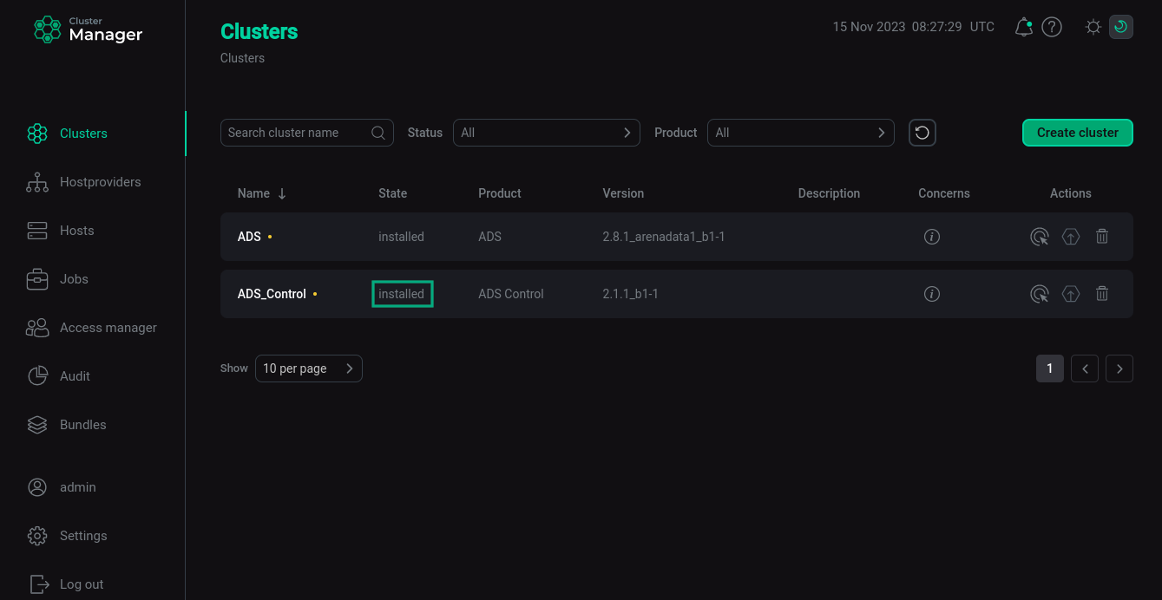The height and width of the screenshot is (600, 1162).
Task: Focus the Search cluster name field
Action: 307,133
